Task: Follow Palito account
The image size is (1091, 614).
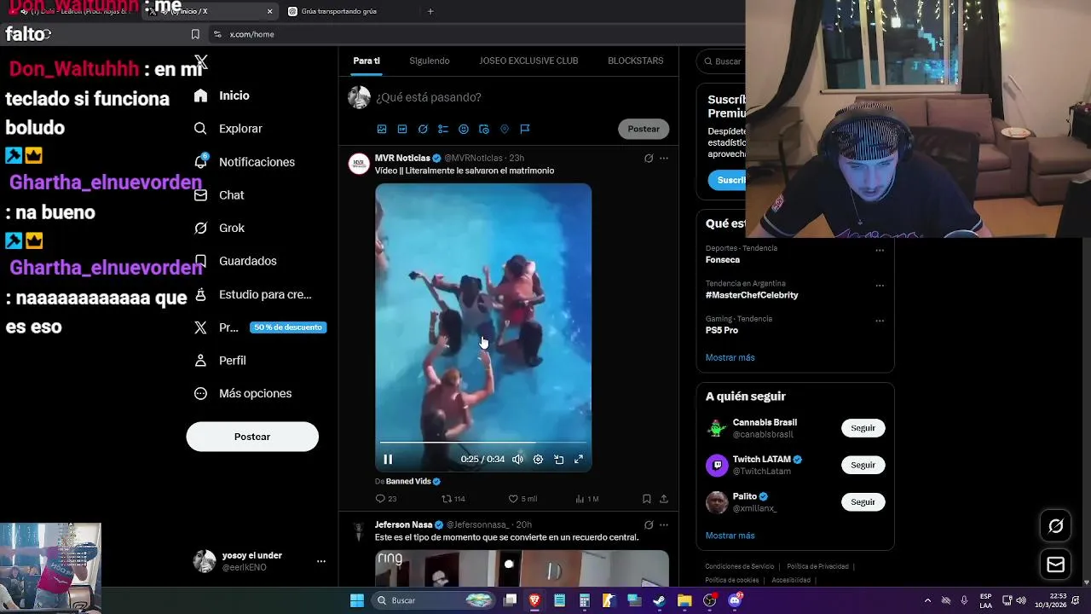Action: pyautogui.click(x=863, y=502)
